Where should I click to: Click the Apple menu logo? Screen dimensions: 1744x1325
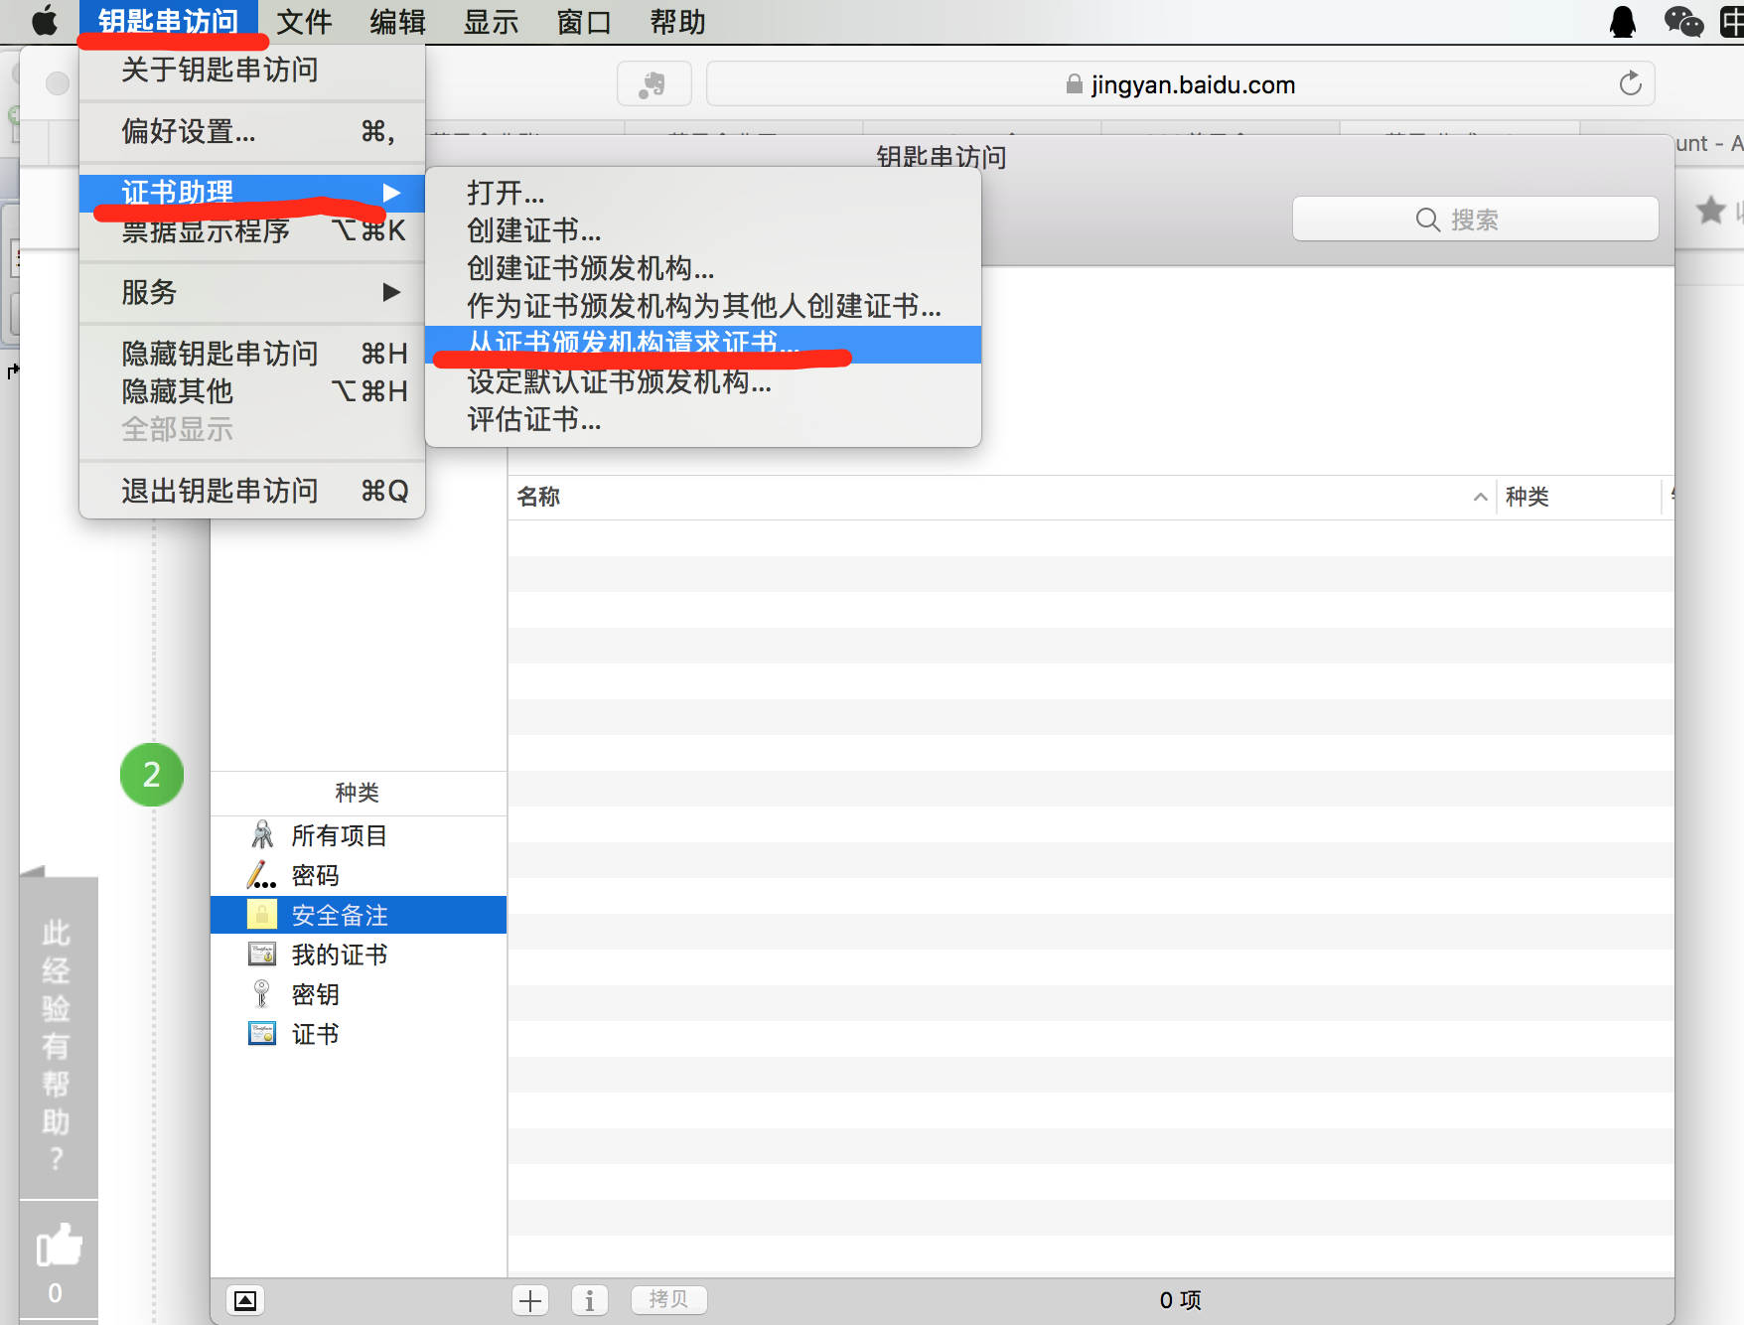coord(44,21)
